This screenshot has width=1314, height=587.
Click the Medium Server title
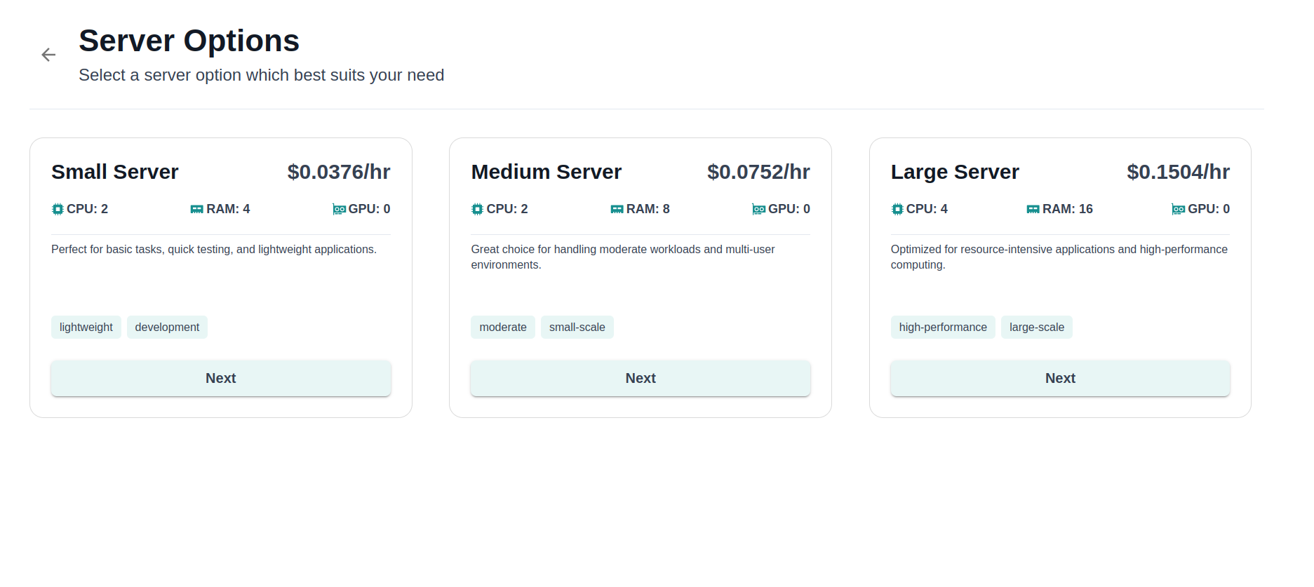547,172
